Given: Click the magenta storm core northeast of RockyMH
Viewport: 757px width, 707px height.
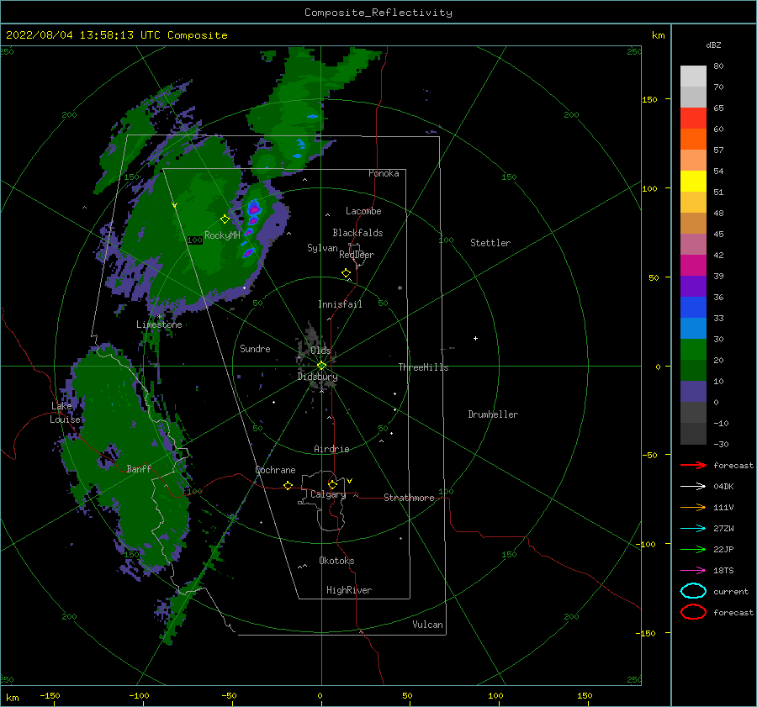Looking at the screenshot, I should coord(254,209).
